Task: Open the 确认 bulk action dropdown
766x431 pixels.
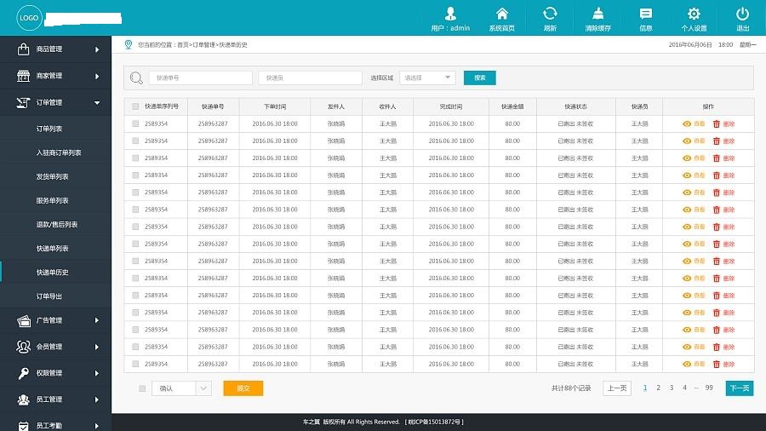Action: (x=181, y=388)
